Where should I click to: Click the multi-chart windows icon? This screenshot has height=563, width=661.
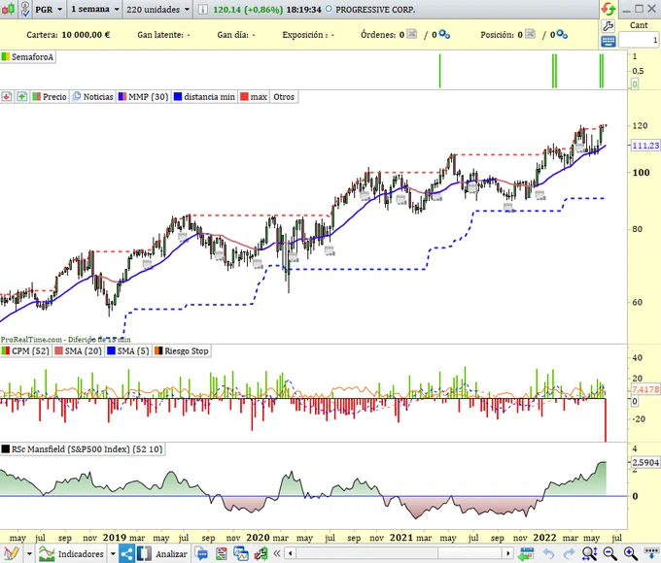click(x=241, y=553)
